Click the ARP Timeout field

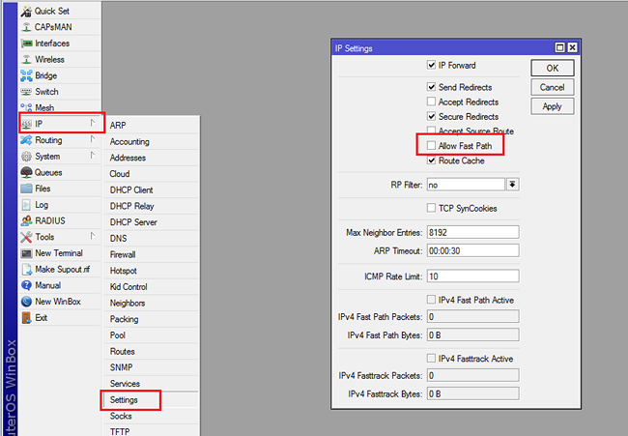point(473,250)
